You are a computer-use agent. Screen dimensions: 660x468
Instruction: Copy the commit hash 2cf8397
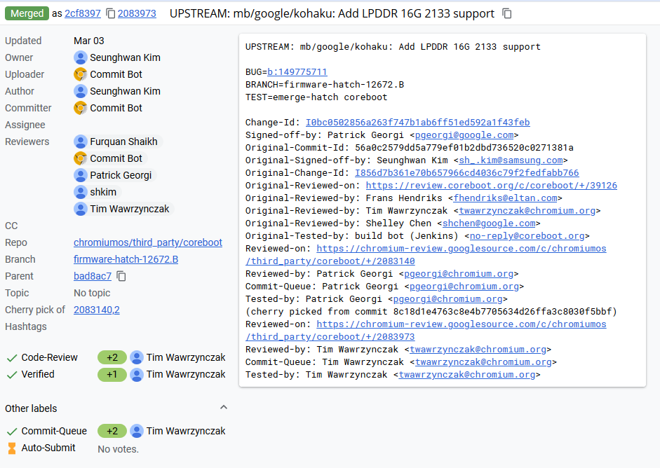point(110,14)
